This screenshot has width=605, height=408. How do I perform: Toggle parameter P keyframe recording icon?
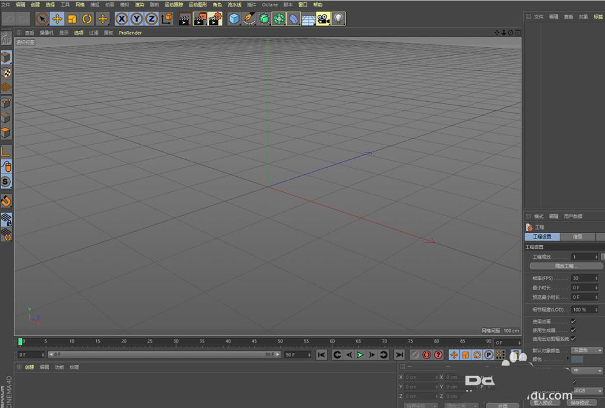(489, 355)
